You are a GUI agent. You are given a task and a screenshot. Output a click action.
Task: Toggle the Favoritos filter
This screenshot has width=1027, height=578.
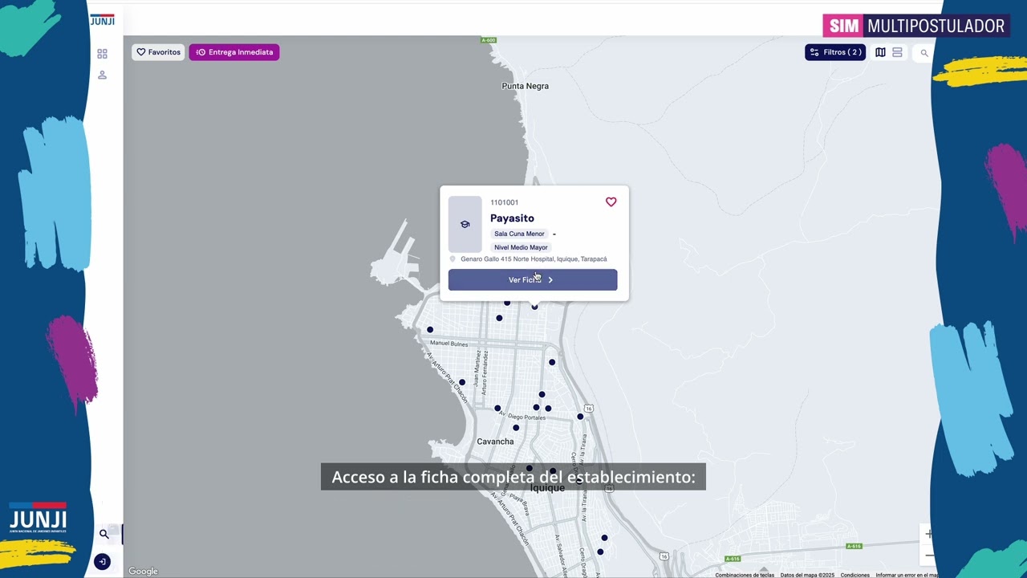coord(158,52)
